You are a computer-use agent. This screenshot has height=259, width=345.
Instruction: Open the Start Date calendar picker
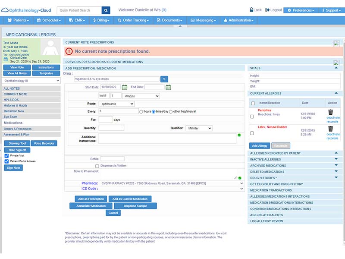coord(125,88)
